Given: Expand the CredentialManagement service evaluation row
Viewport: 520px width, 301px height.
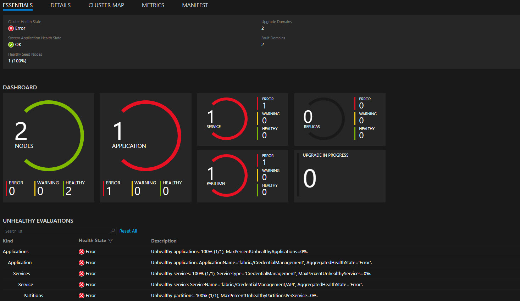Looking at the screenshot, I should click(x=26, y=284).
